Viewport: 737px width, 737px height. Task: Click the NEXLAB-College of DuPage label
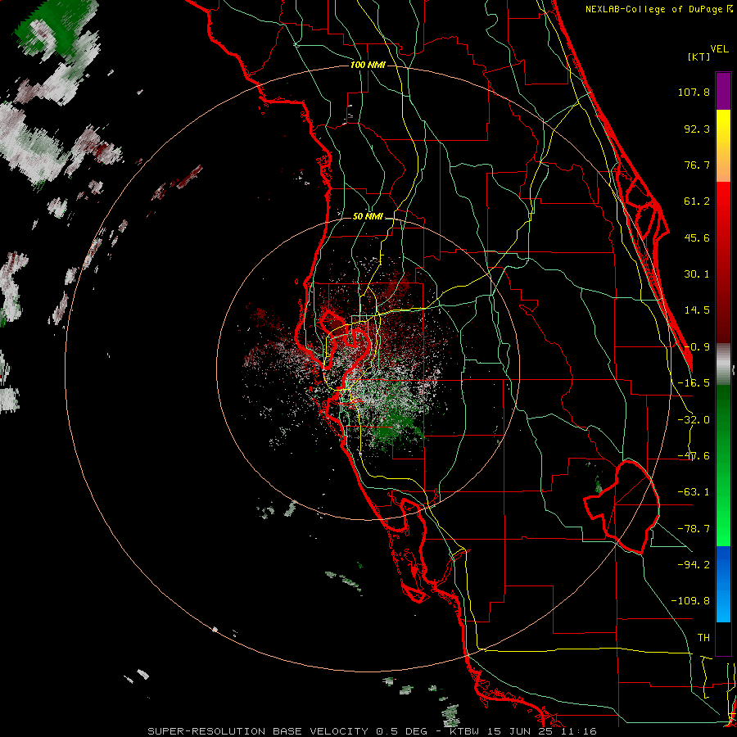click(x=658, y=9)
